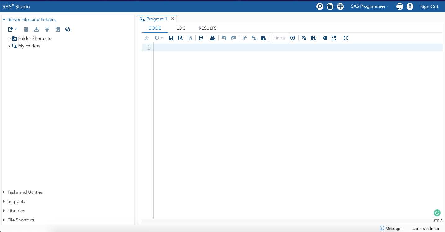445x232 pixels.
Task: Open Messages in the status bar
Action: pos(391,229)
